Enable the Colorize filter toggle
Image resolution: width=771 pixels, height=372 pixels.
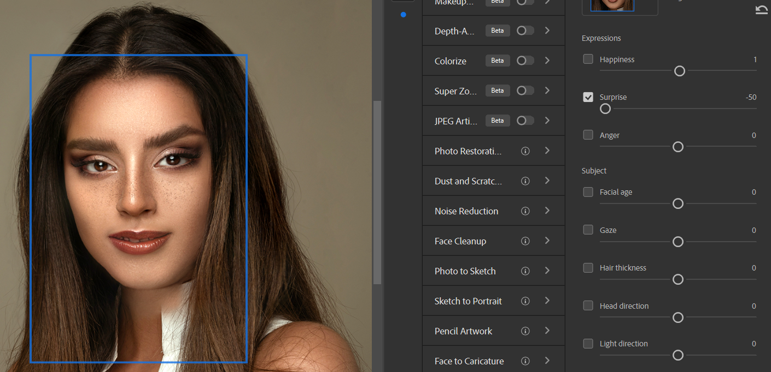click(x=525, y=61)
